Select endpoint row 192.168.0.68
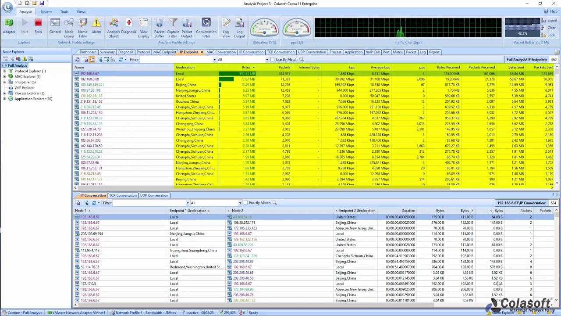Viewport: 561px width, 316px height. point(313,79)
